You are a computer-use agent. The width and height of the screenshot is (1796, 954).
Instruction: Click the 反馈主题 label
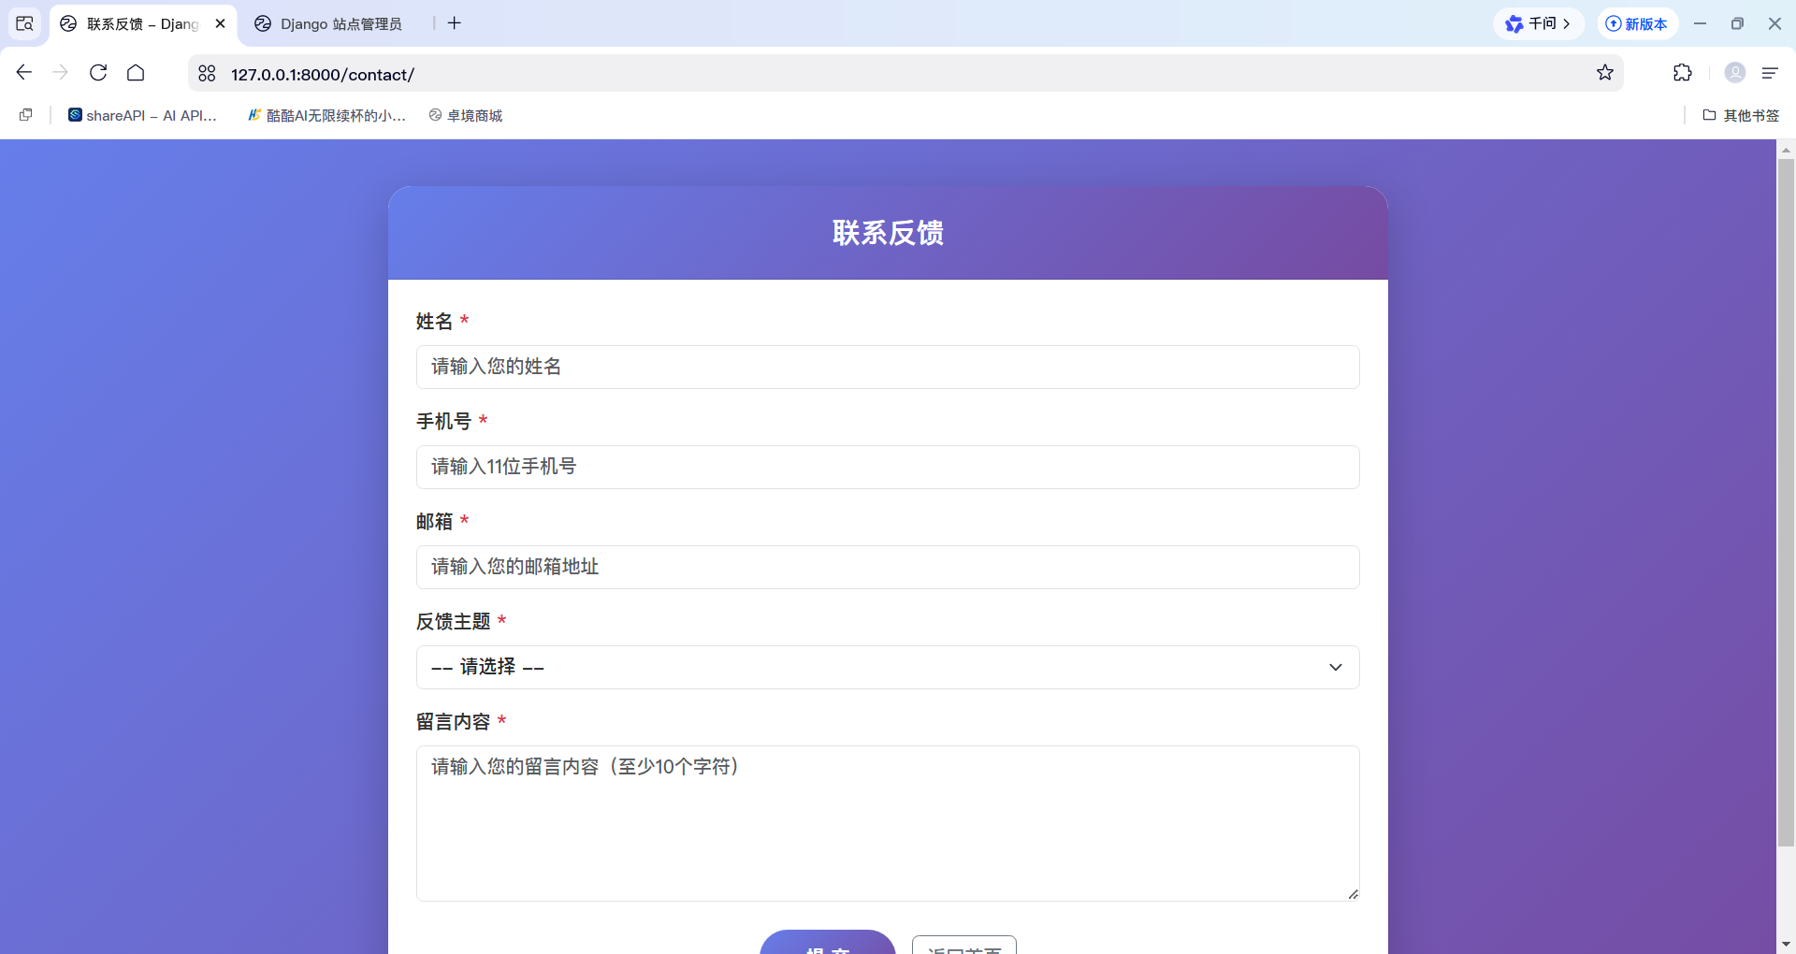coord(453,621)
